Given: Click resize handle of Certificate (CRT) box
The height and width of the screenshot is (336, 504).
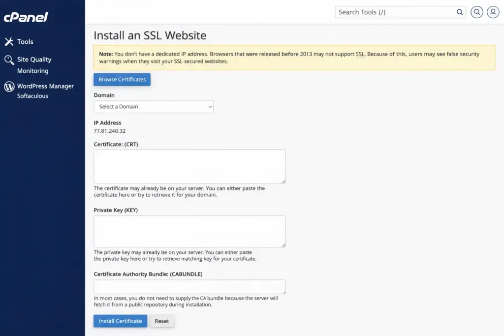Looking at the screenshot, I should coord(283,181).
